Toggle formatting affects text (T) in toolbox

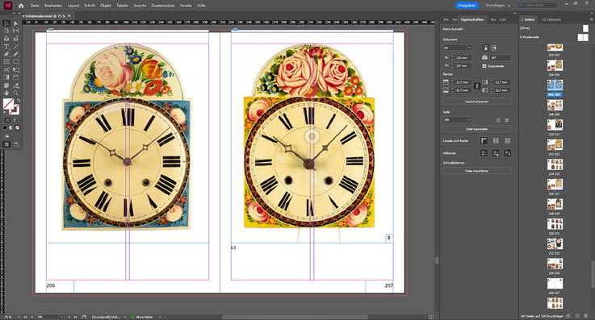pos(15,120)
